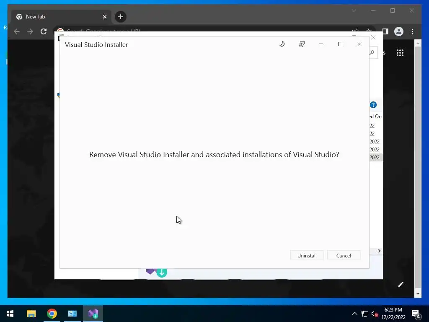Open the Windows Start menu
Screen dimensions: 429x322
click(10, 314)
